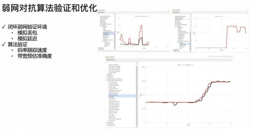The height and width of the screenshot is (133, 259).
Task: Select hw_encoder_accelerating in delay chart window
Action: [x=106, y=24]
